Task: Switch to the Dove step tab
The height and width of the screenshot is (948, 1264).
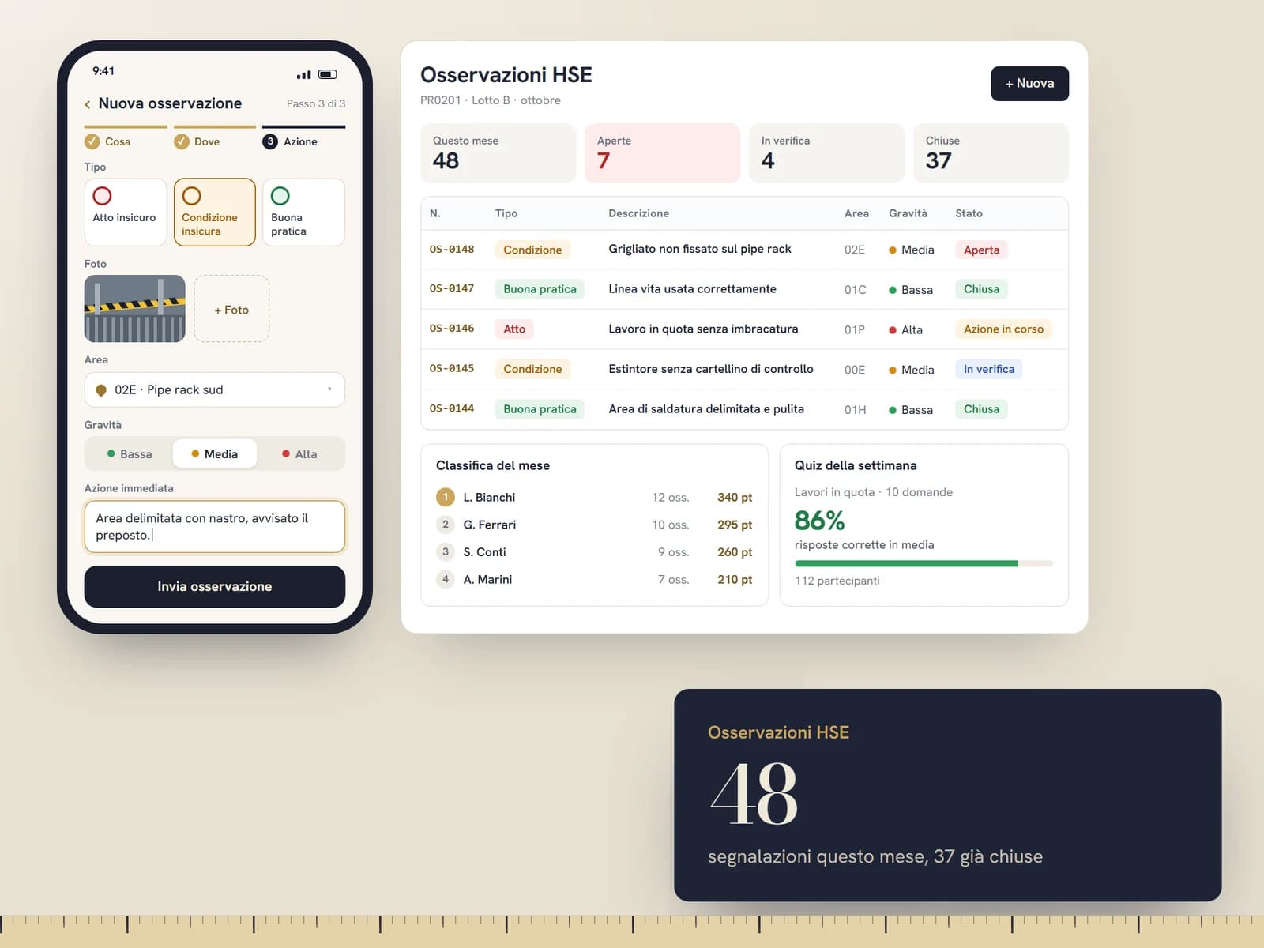Action: (x=215, y=138)
